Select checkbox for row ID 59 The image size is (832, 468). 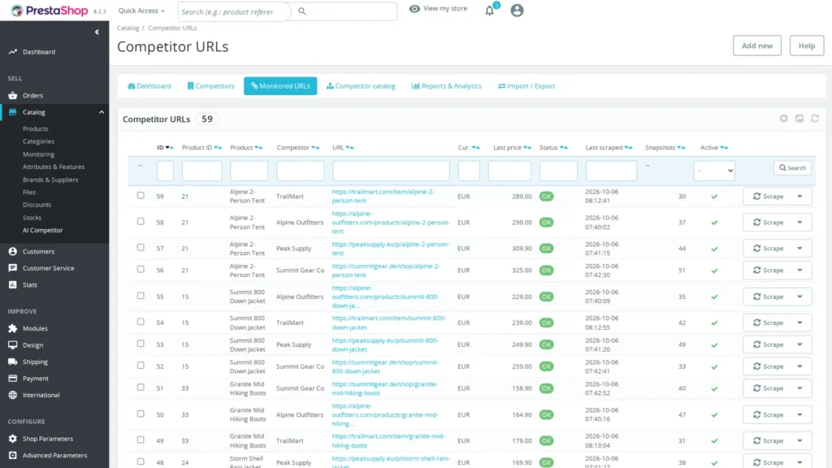(x=141, y=195)
